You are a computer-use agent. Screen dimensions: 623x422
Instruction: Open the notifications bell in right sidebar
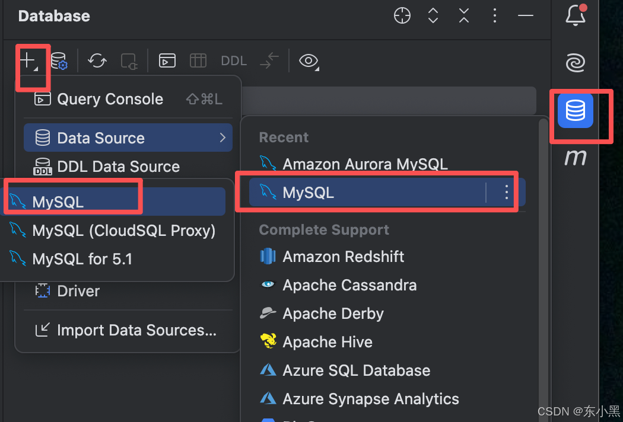pos(575,16)
